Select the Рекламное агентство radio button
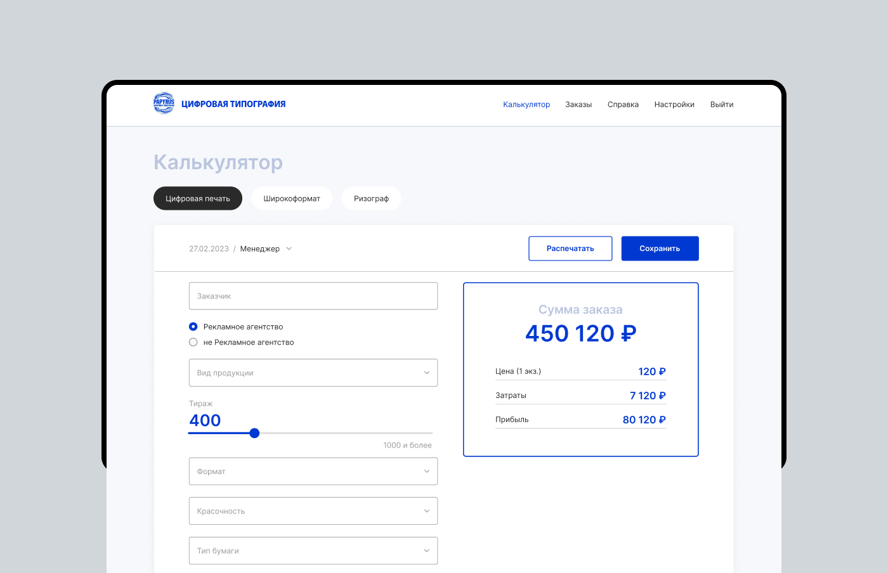The image size is (888, 573). (193, 326)
